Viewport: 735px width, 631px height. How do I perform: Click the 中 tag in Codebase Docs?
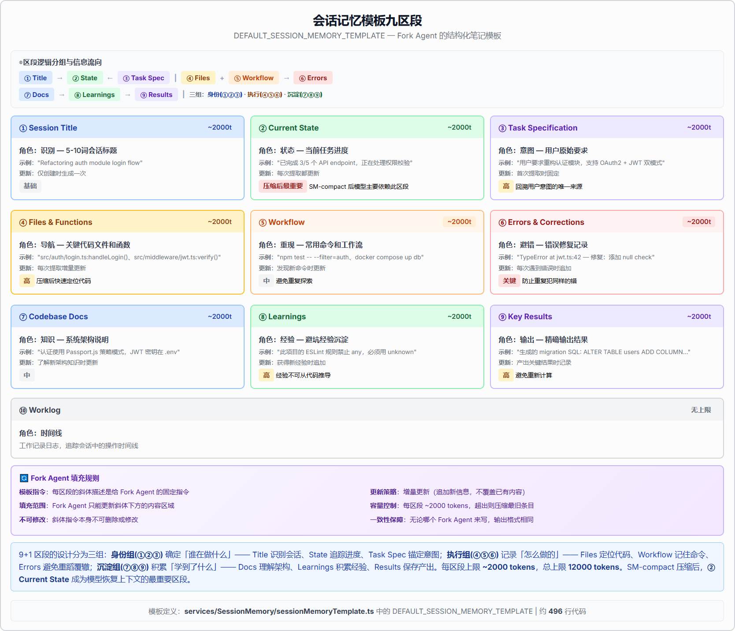point(27,375)
